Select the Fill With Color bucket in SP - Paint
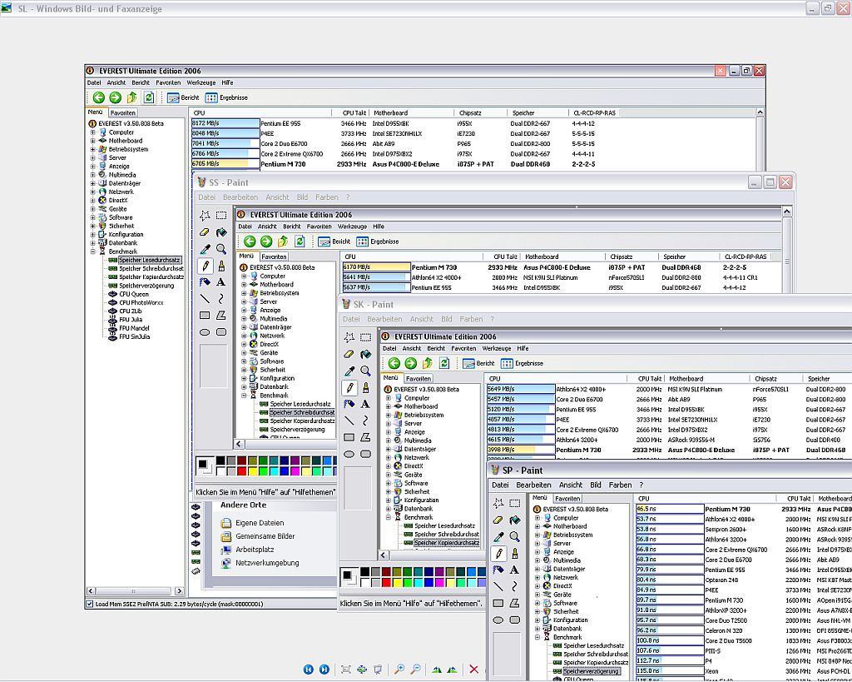852x682 pixels. [x=514, y=520]
